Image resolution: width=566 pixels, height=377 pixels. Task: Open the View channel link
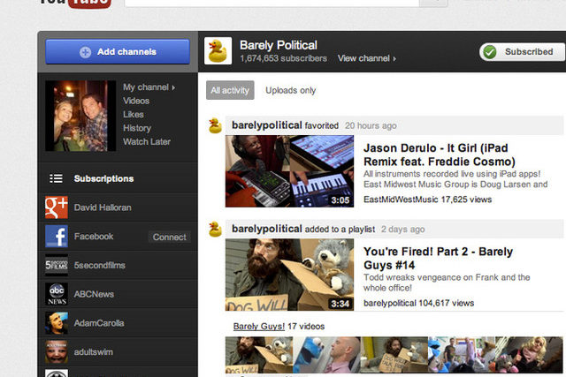[367, 58]
